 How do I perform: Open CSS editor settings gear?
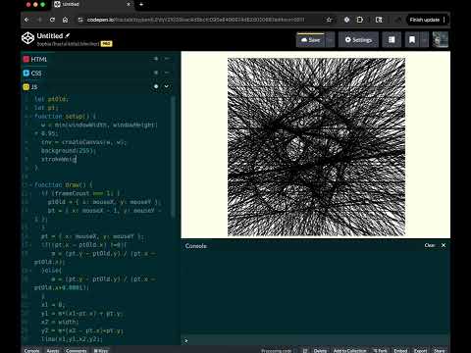156,73
